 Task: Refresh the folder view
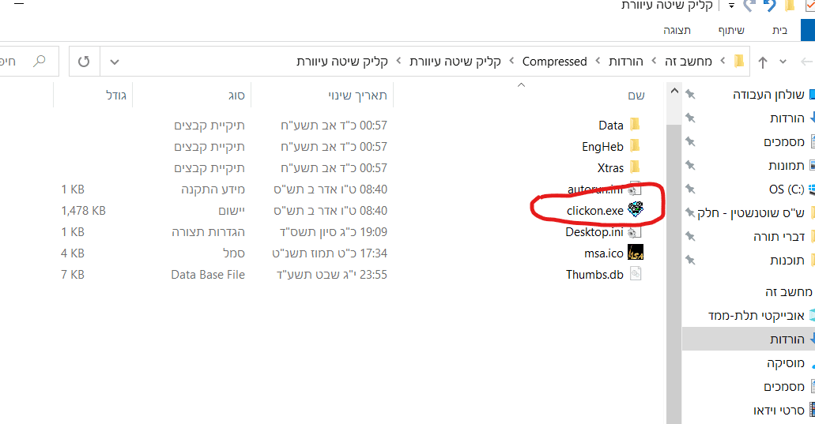pyautogui.click(x=84, y=62)
